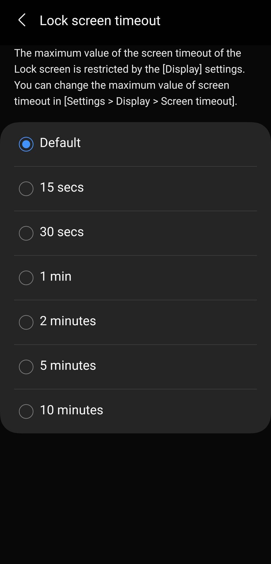This screenshot has height=564, width=271.
Task: Tap the empty area below the options list
Action: click(135, 496)
